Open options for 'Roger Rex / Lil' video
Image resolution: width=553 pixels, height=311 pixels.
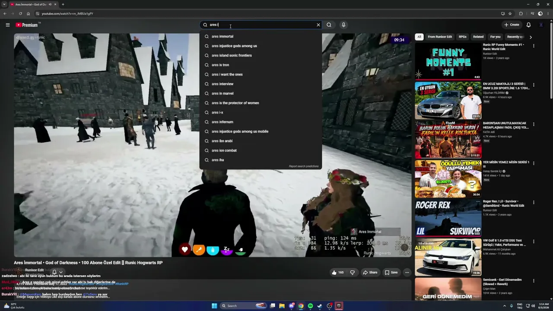(534, 203)
